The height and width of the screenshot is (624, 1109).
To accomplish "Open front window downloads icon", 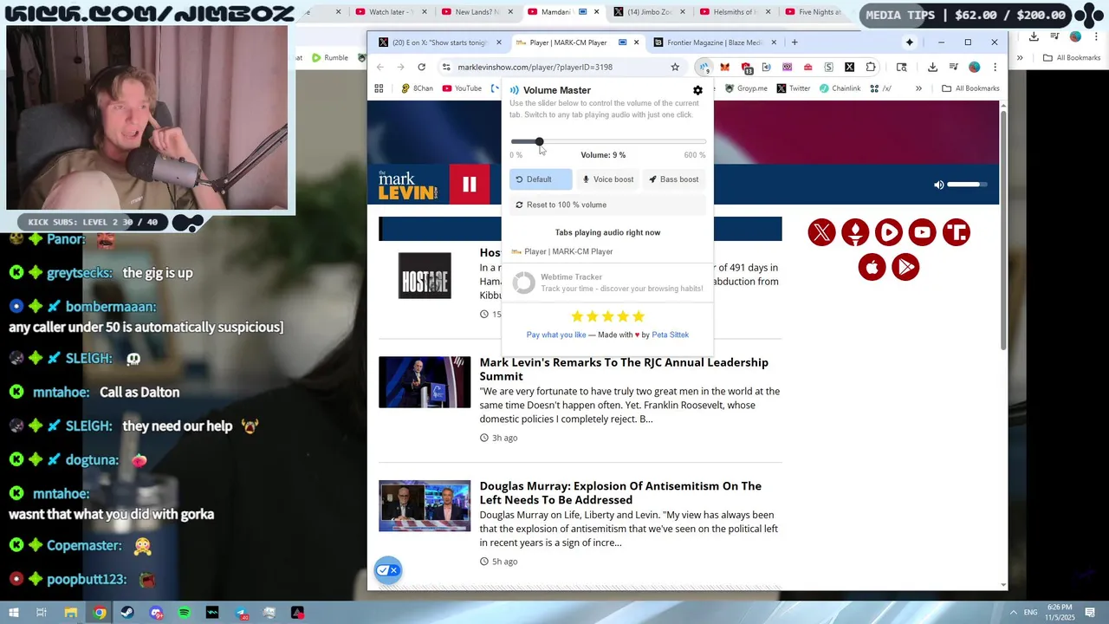I will 932,67.
